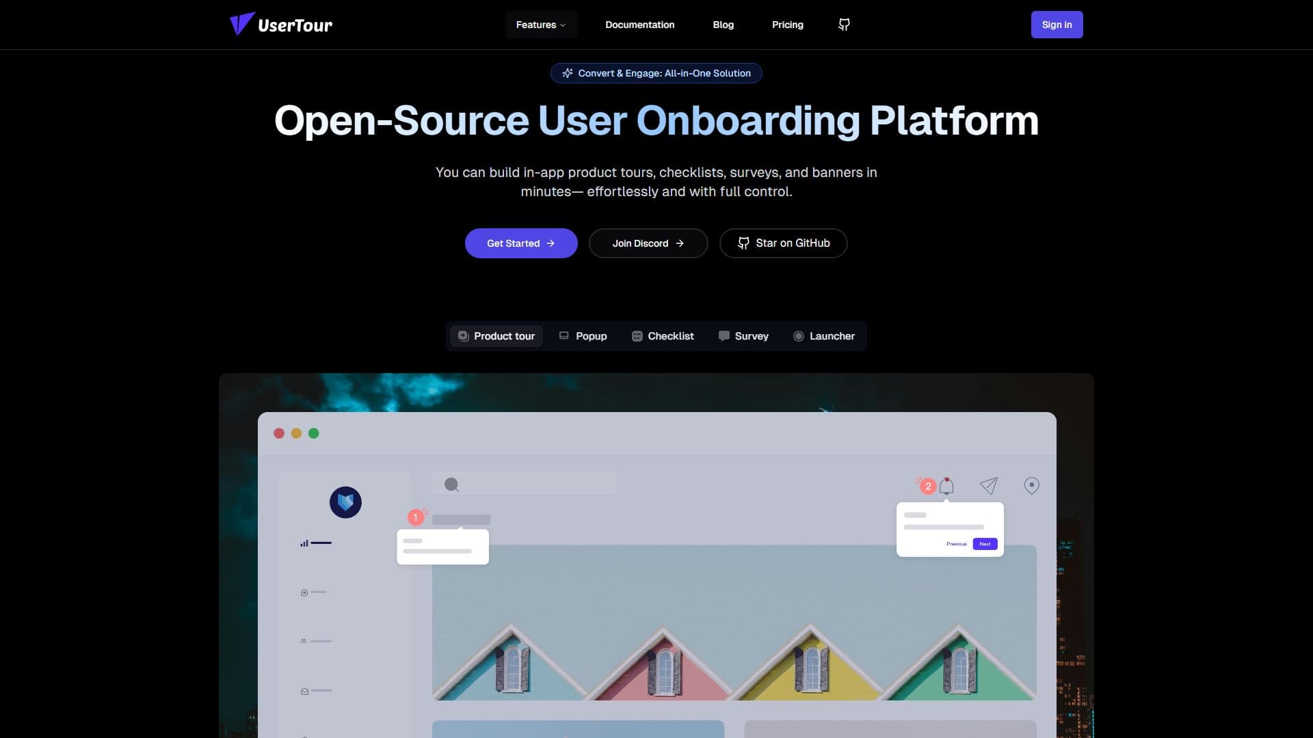Select the Product tour tab
The height and width of the screenshot is (738, 1313).
tap(496, 336)
